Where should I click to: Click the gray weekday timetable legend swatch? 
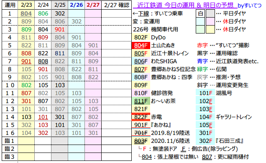pyautogui.click(x=210, y=13)
